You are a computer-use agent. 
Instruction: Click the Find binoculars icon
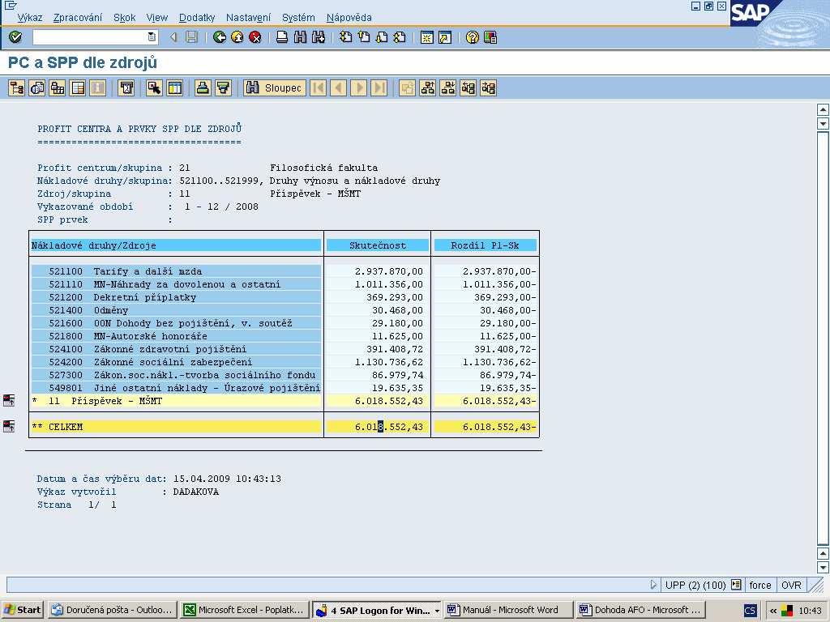(x=300, y=37)
